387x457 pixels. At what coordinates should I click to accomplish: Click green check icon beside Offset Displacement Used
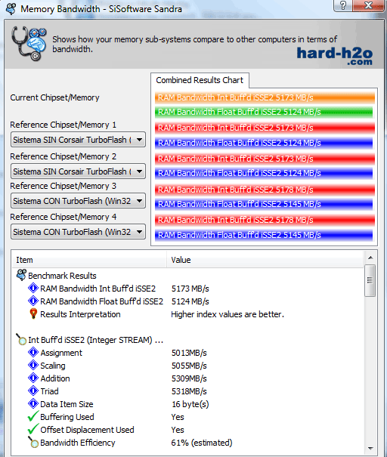[x=33, y=429]
